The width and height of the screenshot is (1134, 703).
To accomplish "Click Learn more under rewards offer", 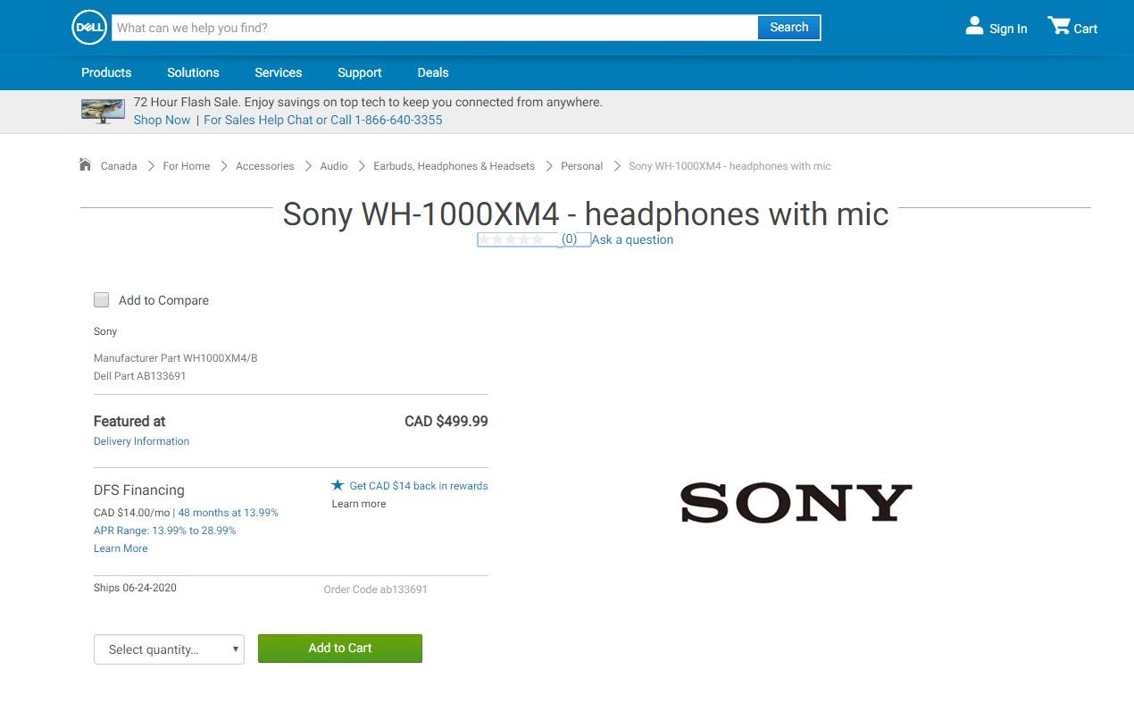I will (x=359, y=504).
